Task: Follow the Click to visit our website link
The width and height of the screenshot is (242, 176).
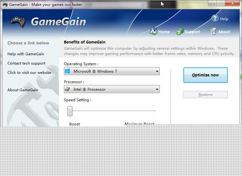Action: [29, 73]
